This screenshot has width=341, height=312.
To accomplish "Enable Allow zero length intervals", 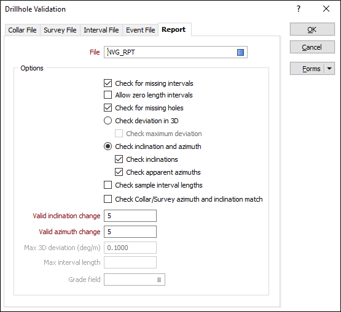I will 108,95.
